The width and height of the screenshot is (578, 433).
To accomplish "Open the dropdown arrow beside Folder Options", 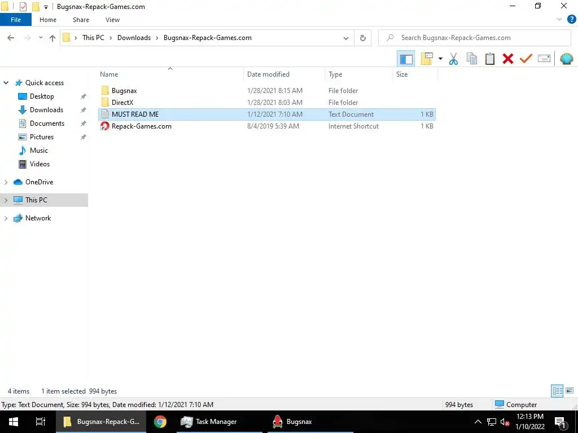I will [x=440, y=59].
